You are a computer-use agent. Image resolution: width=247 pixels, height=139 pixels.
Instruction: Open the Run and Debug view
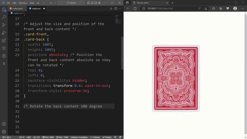click(x=4, y=32)
